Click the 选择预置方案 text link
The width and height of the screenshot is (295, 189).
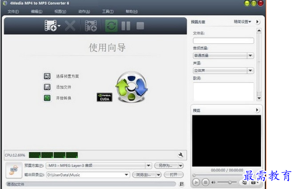[68, 76]
